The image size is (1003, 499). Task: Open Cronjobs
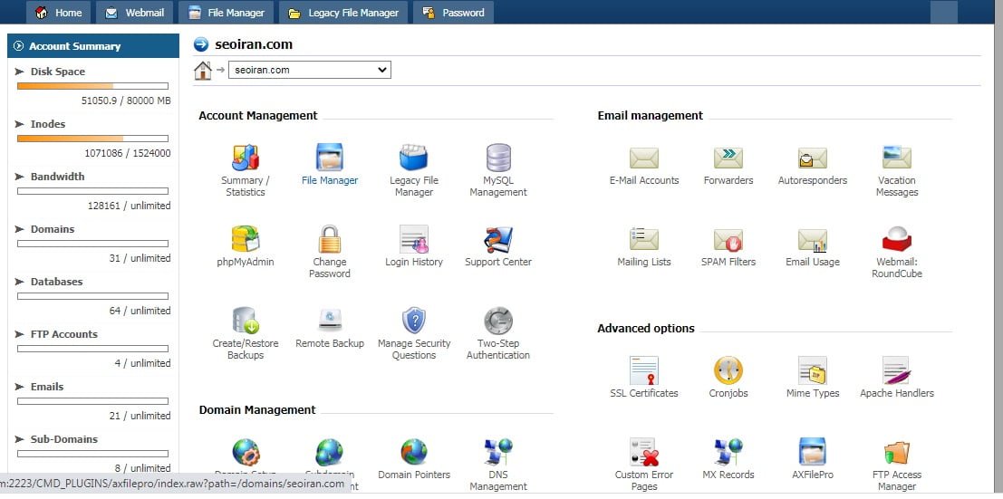point(728,370)
